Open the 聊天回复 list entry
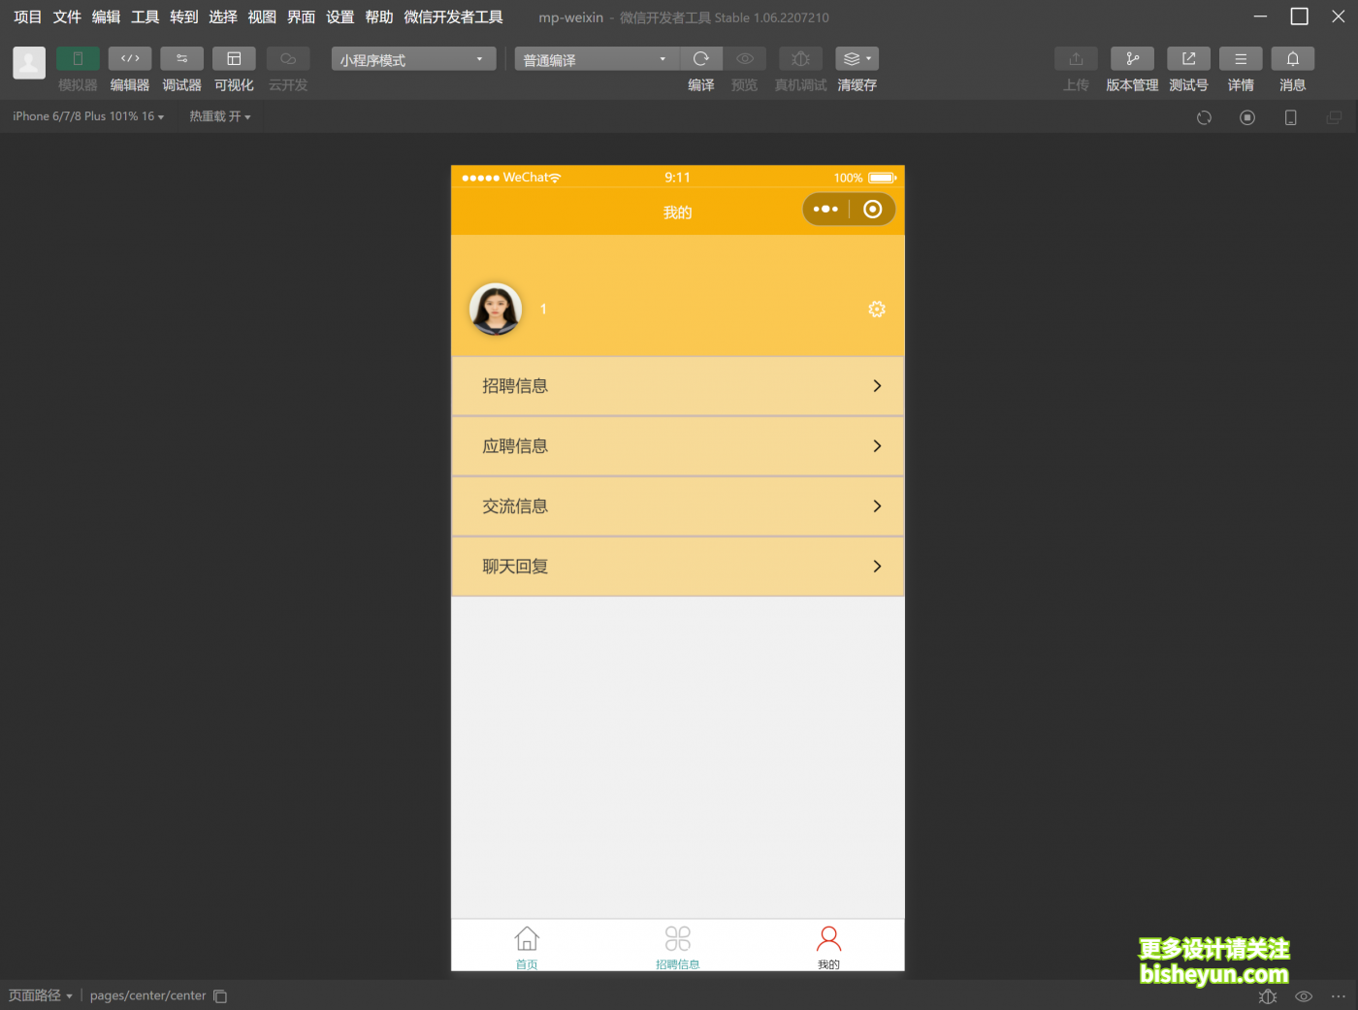1358x1010 pixels. (677, 567)
